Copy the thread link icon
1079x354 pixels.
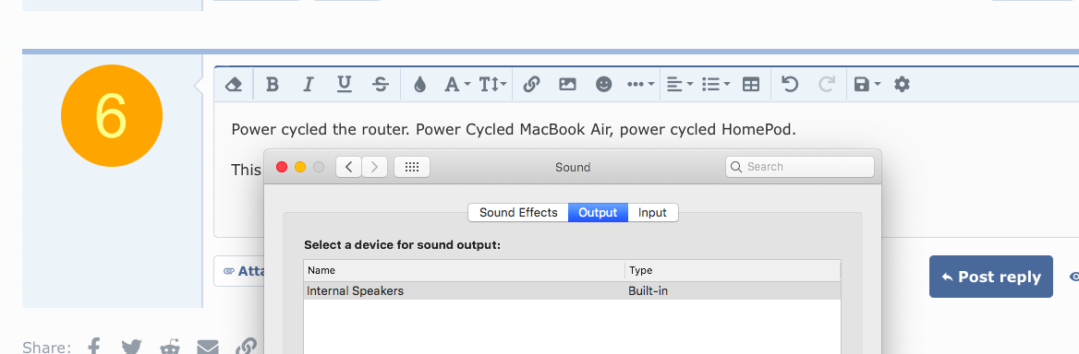pos(246,348)
